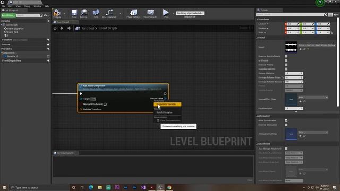Click the Untitled breadcrumb link
Image resolution: width=340 pixels, height=191 pixels.
pos(88,28)
